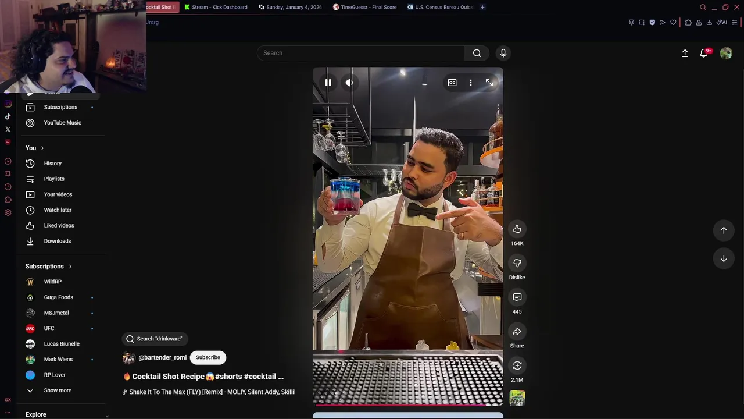Open the M&Jmetal channel subscription
The height and width of the screenshot is (419, 744).
tap(60, 313)
